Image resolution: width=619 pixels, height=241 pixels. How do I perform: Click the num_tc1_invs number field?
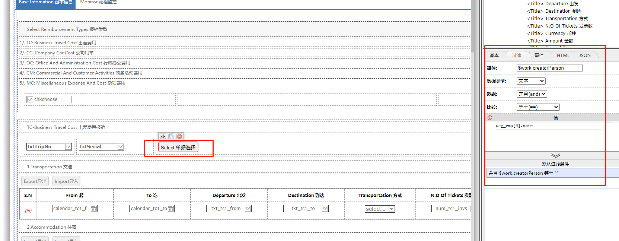click(x=451, y=209)
